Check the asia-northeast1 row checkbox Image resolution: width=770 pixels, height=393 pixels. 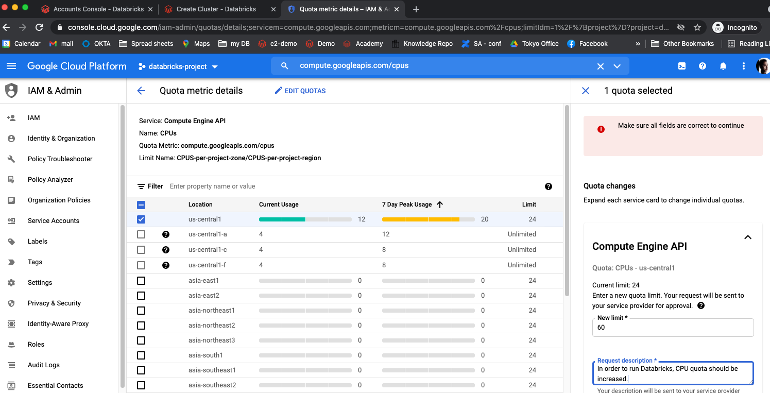pos(141,311)
